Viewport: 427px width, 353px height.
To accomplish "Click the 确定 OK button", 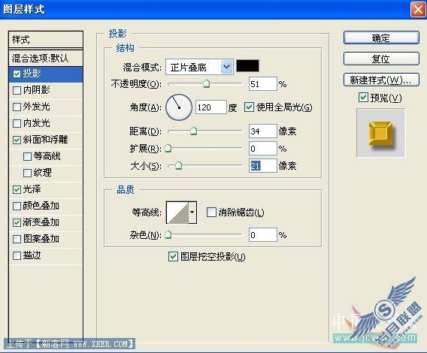I will point(381,38).
